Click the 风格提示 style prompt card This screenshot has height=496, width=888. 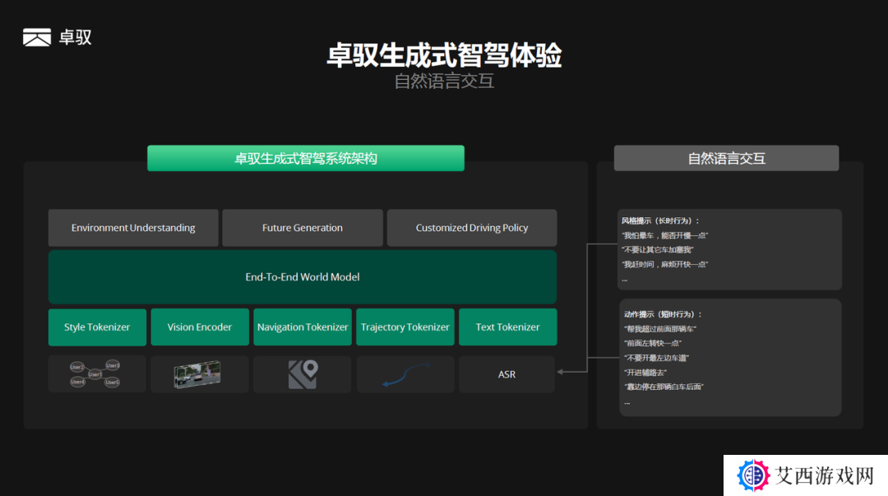(729, 249)
